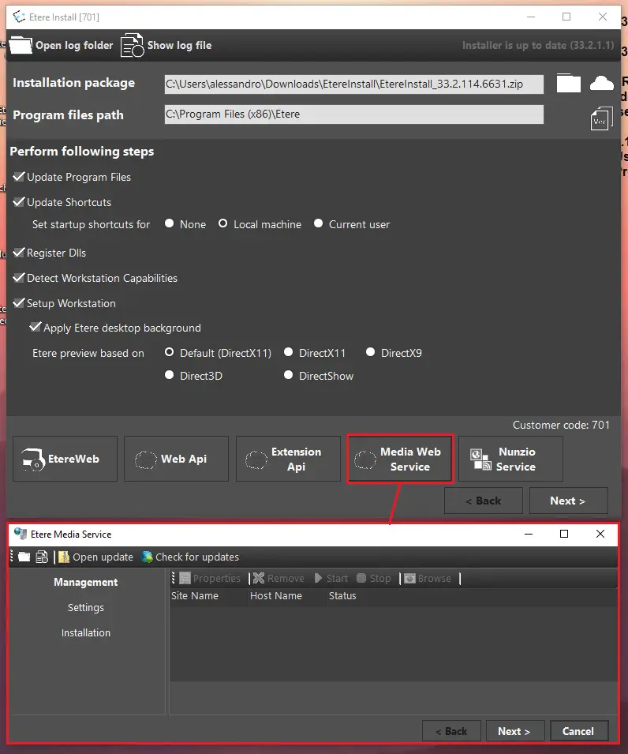The height and width of the screenshot is (754, 628).
Task: Click the cloud download icon
Action: [x=602, y=84]
